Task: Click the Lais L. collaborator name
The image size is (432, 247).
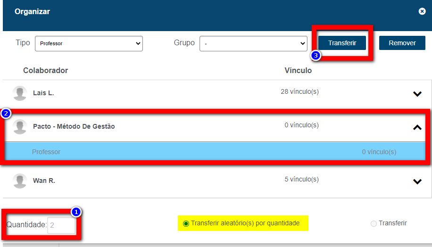Action: click(x=43, y=93)
